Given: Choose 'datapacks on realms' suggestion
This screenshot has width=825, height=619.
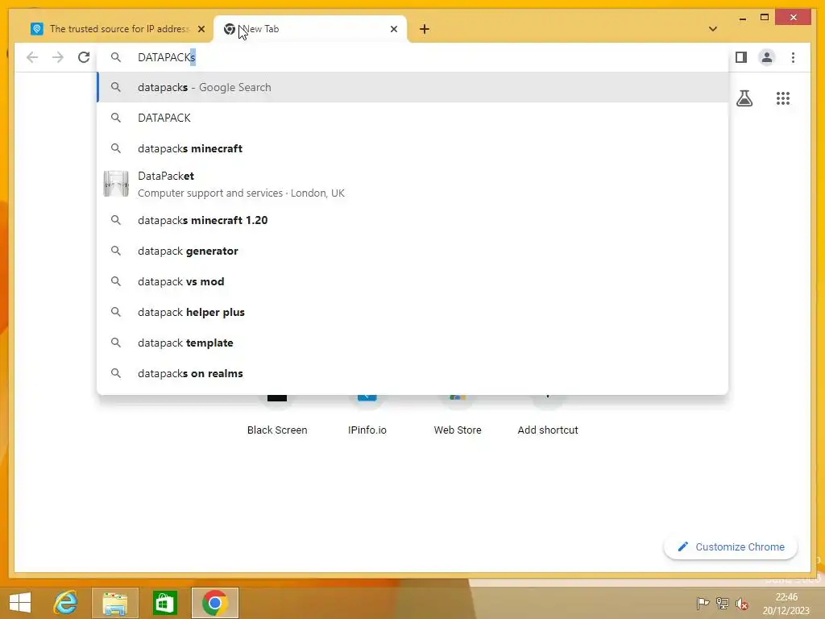Looking at the screenshot, I should (x=413, y=373).
